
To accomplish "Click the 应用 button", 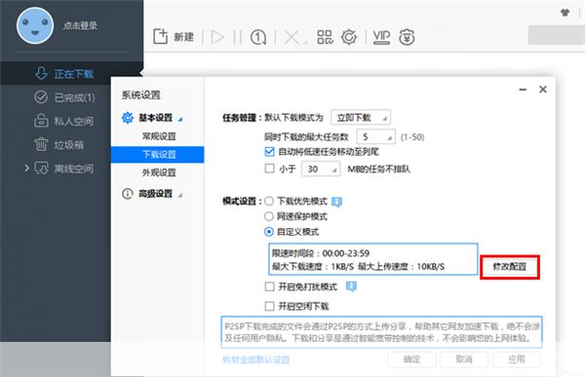I will (x=517, y=359).
